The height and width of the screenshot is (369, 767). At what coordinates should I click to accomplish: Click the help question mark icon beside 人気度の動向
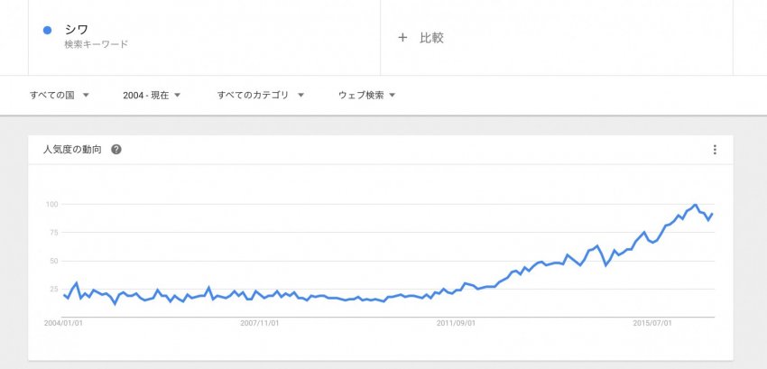(x=116, y=150)
